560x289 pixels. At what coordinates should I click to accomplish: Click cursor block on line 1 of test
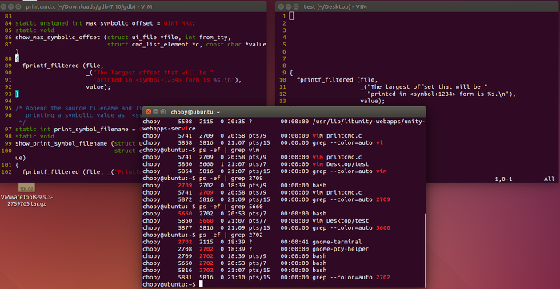click(291, 16)
